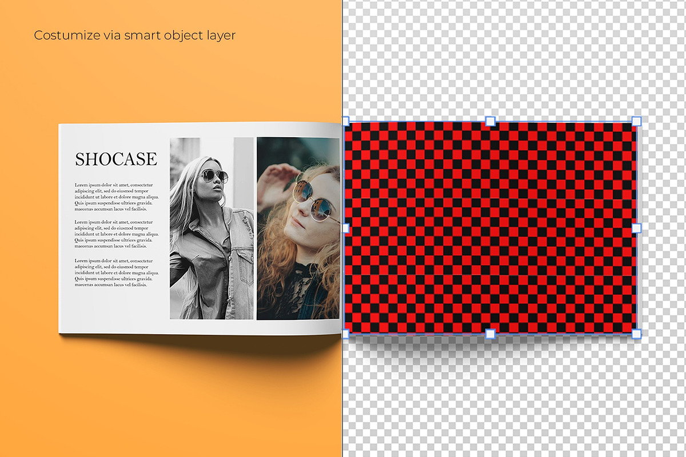Select the red and black checkered smart object
The image size is (686, 457).
pyautogui.click(x=491, y=227)
